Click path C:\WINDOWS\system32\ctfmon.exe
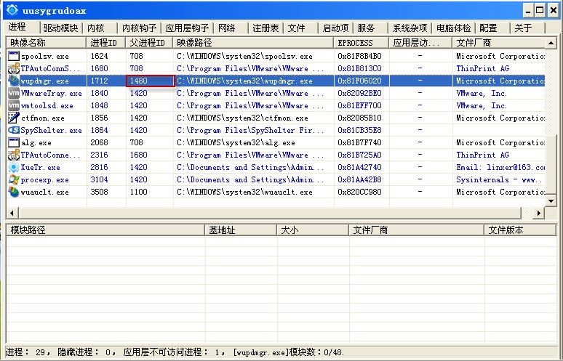This screenshot has width=563, height=361. 242,118
